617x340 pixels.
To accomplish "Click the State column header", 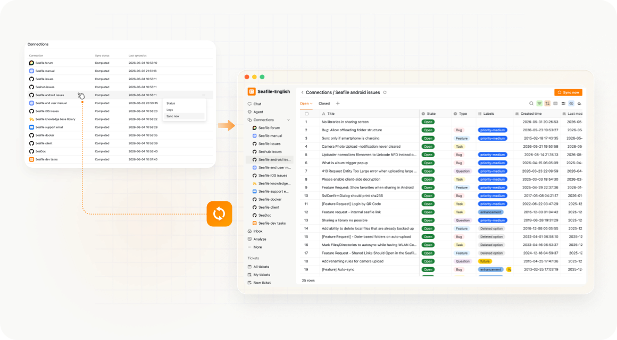I will click(435, 114).
